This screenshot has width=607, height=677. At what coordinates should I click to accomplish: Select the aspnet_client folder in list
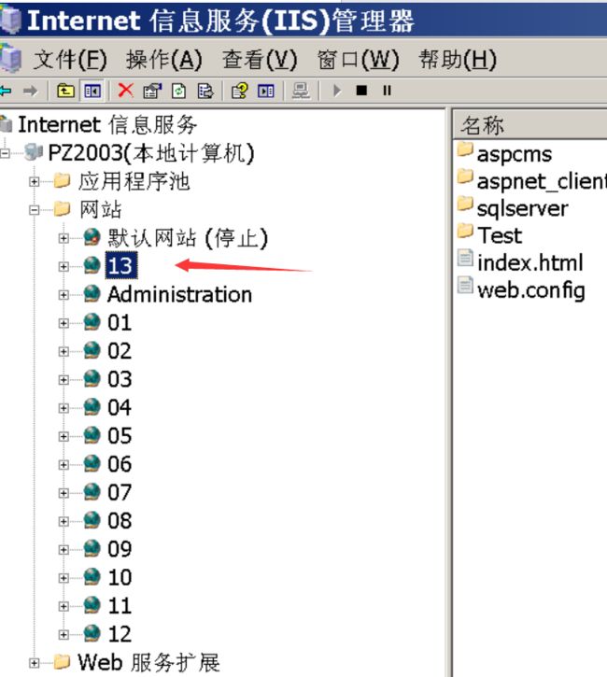pos(542,181)
